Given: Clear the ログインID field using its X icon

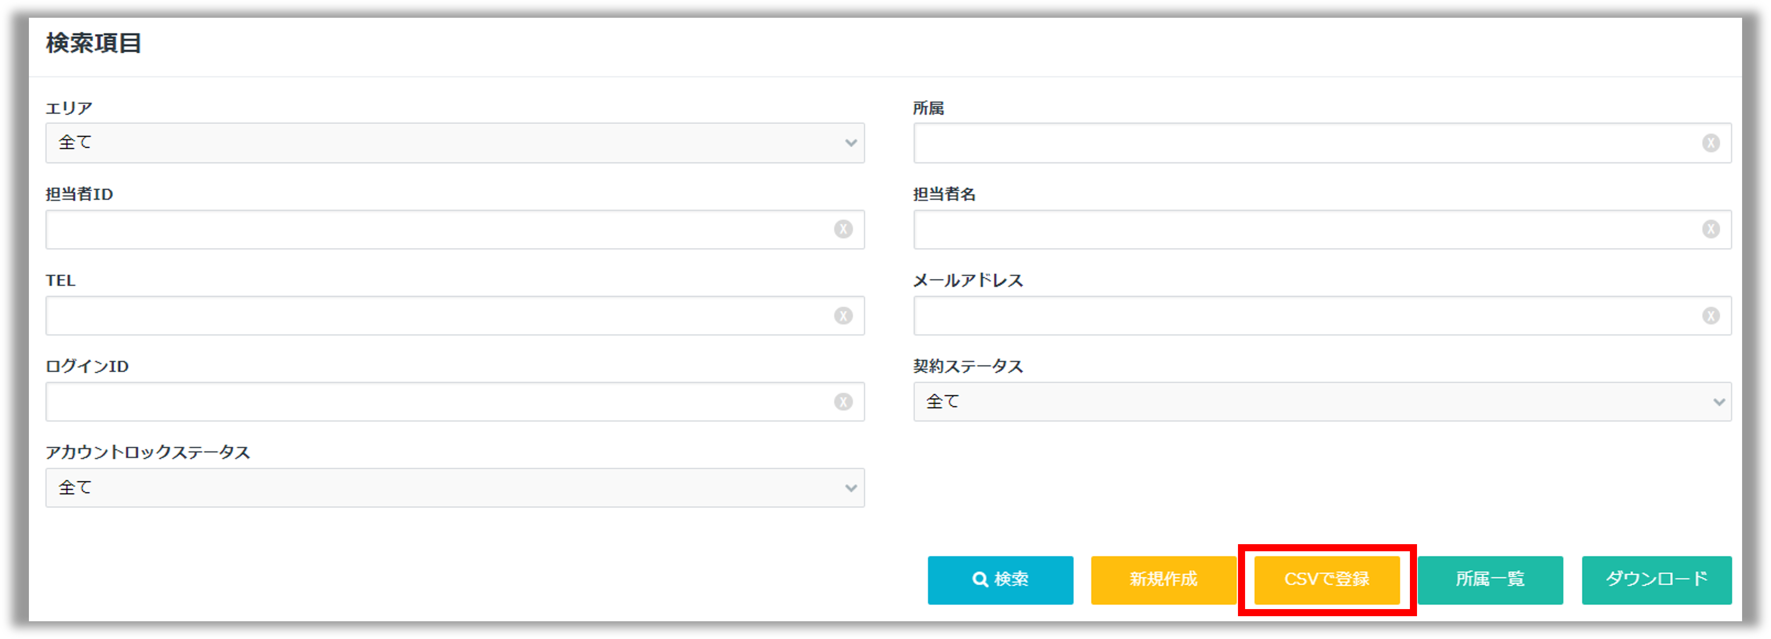Looking at the screenshot, I should pyautogui.click(x=843, y=402).
